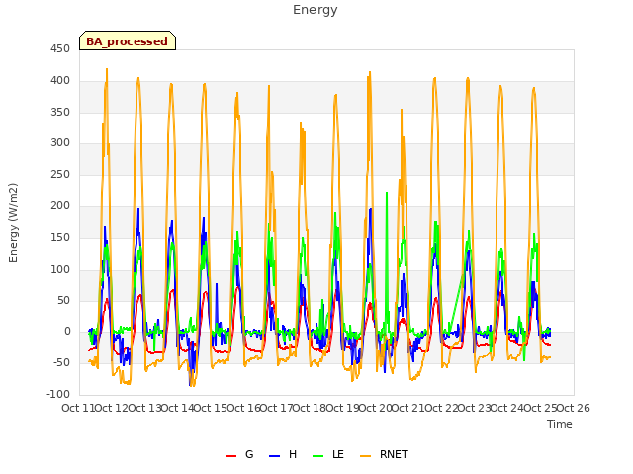This screenshot has width=633, height=474.
Task: Click the 200 y-axis value
Action: click(x=60, y=206)
